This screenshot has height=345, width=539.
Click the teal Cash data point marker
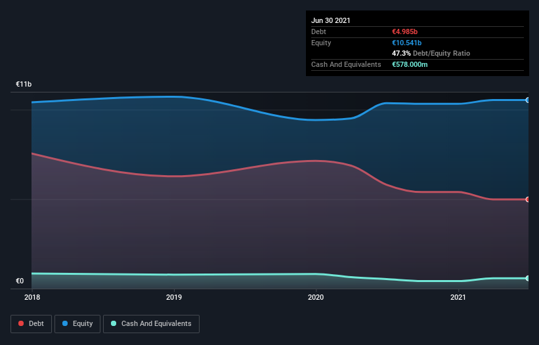(528, 278)
